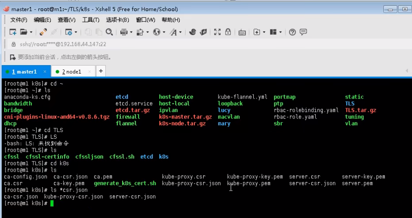
Task: Click k8s-master.tar.gz in the listing
Action: coord(185,117)
